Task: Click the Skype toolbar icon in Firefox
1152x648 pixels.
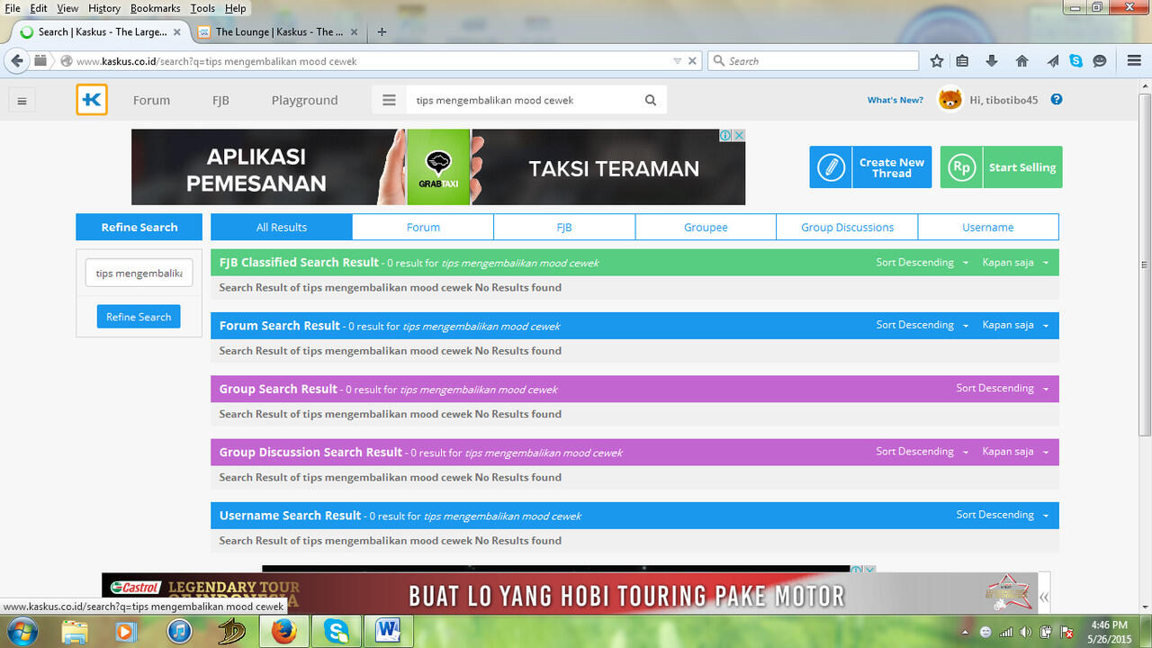Action: 1076,61
